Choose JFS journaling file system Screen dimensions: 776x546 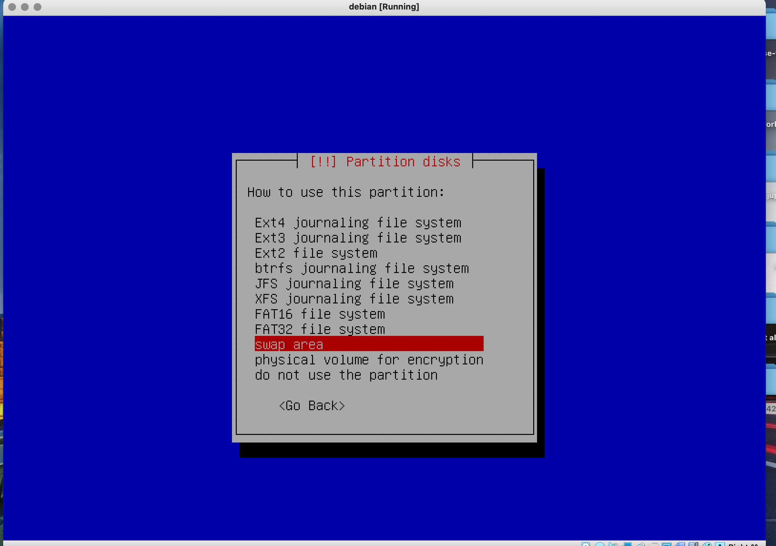click(354, 284)
